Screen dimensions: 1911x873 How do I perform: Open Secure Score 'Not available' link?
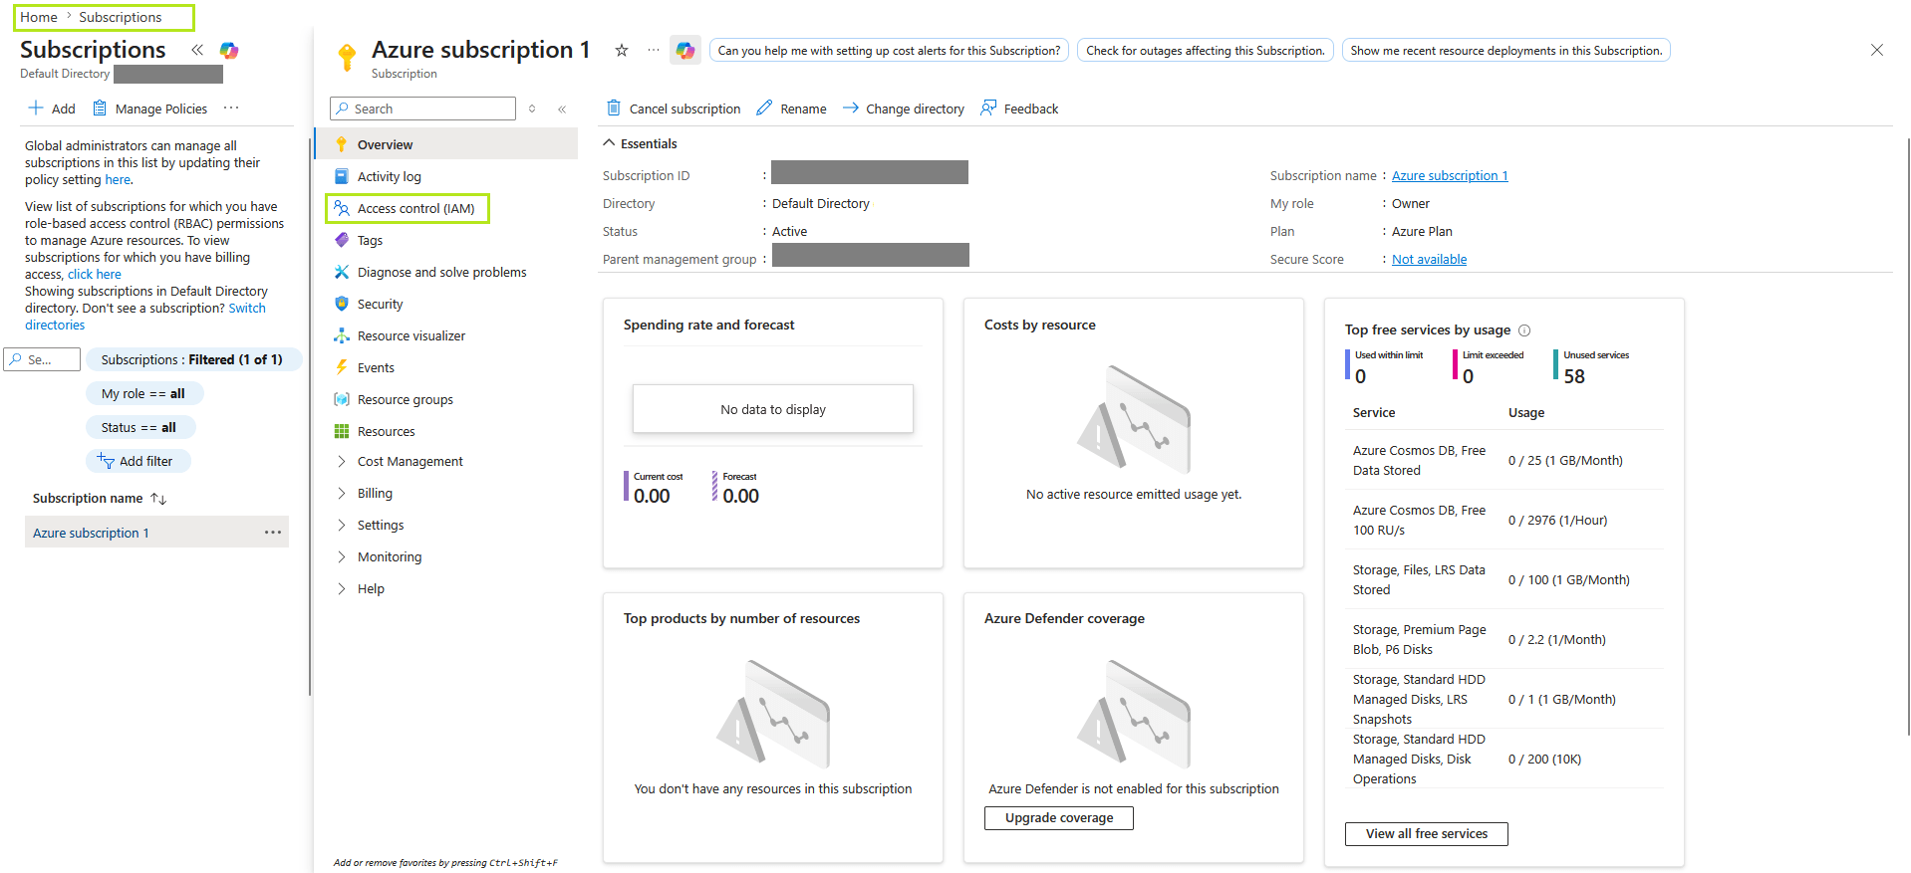tap(1429, 260)
